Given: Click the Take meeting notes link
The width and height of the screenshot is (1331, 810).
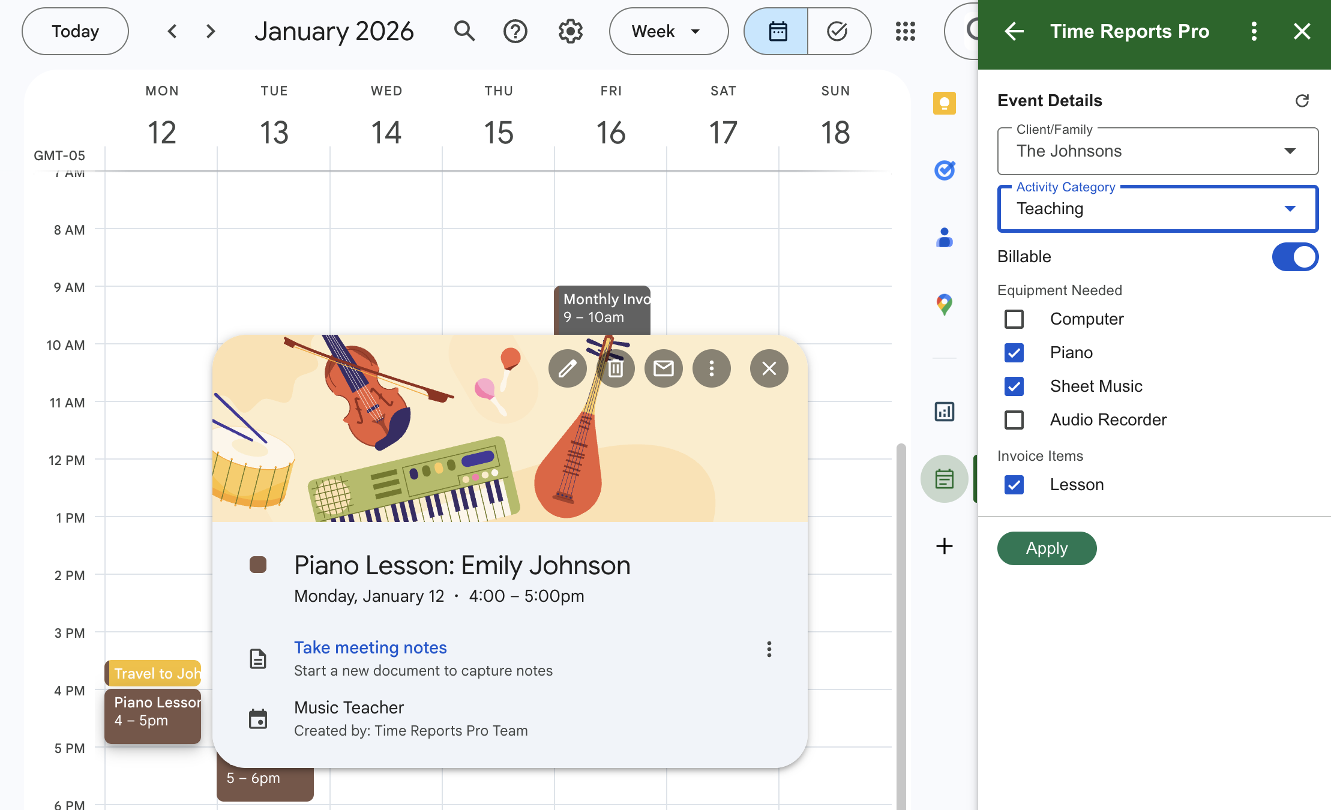Looking at the screenshot, I should click(x=370, y=647).
